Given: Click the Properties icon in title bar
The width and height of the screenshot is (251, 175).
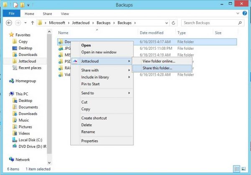Looking at the screenshot, I should click(x=15, y=5).
